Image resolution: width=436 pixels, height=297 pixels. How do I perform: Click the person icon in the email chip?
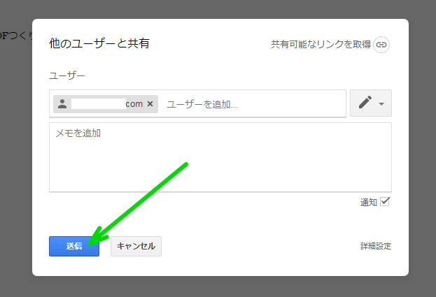tap(63, 104)
